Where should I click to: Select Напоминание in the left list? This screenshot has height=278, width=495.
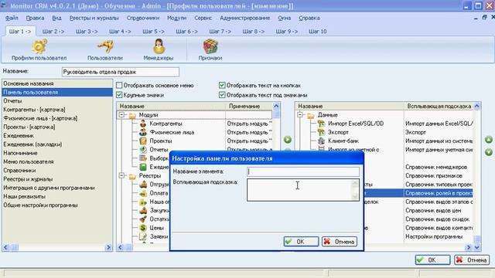[56, 153]
